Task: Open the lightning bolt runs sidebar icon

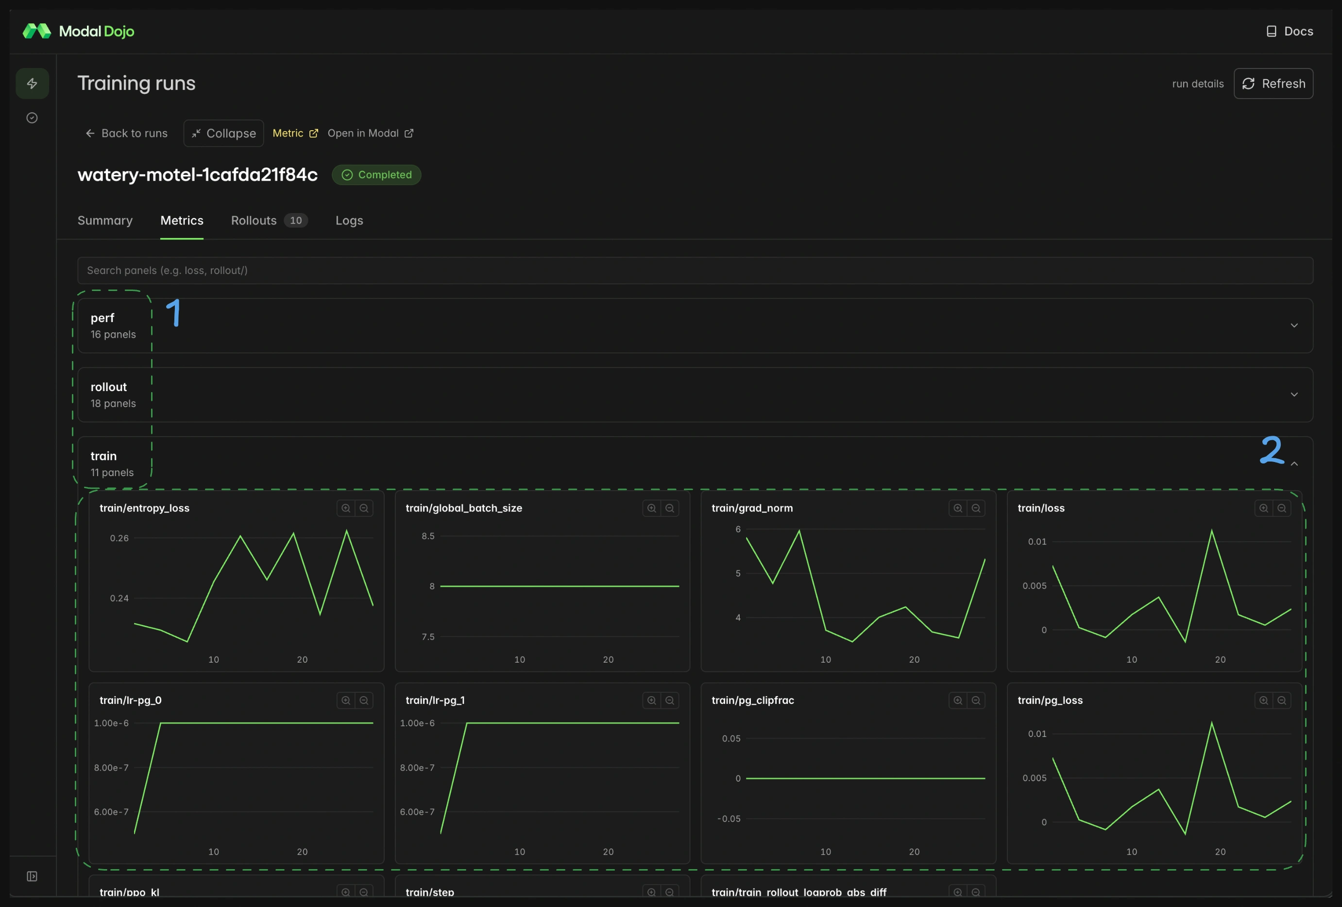Action: (x=33, y=84)
